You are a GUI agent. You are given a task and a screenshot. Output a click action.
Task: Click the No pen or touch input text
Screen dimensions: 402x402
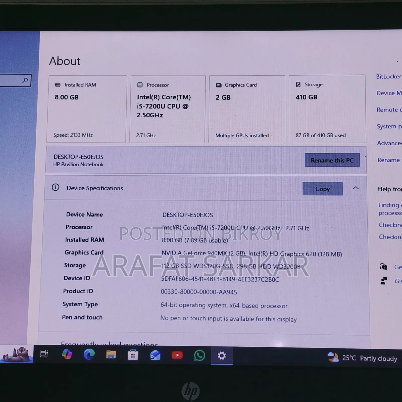point(228,319)
